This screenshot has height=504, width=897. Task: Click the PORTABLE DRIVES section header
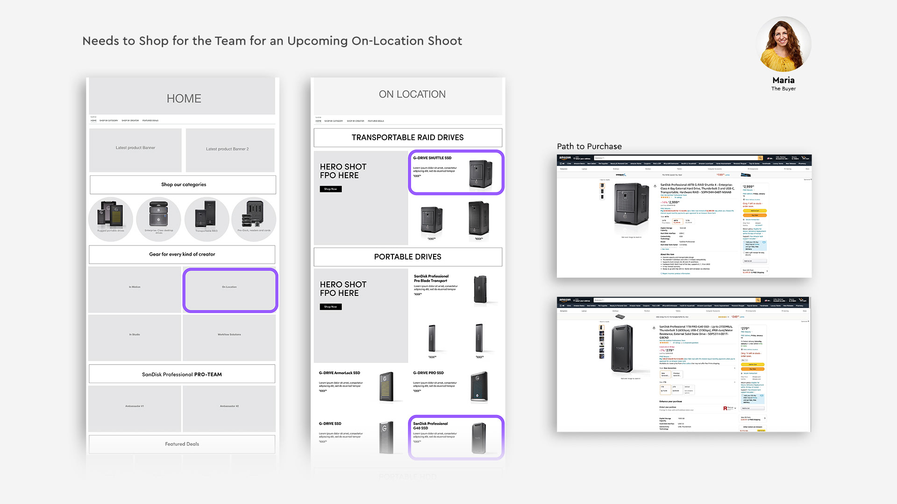[408, 257]
